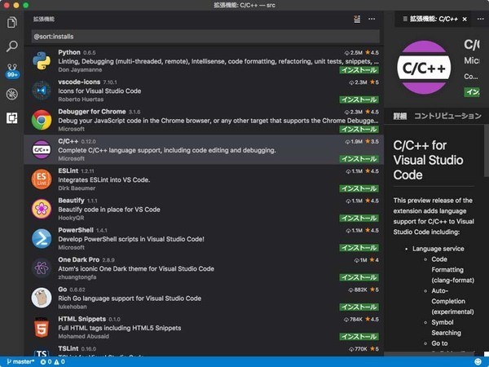Click the 拡張機能 sidebar title
Image resolution: width=489 pixels, height=367 pixels.
pyautogui.click(x=44, y=19)
